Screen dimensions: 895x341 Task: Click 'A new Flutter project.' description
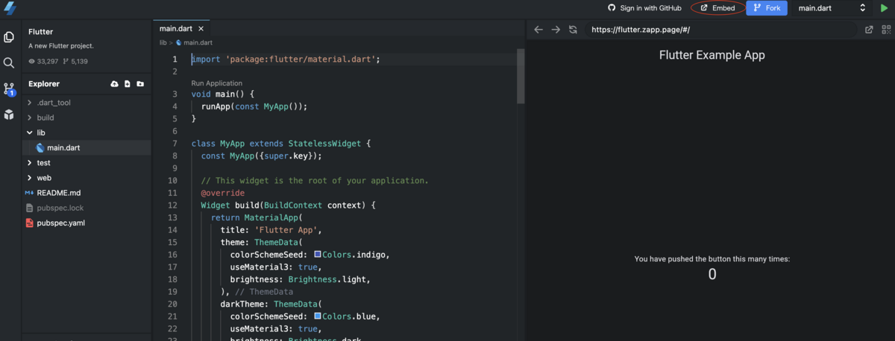click(x=61, y=45)
